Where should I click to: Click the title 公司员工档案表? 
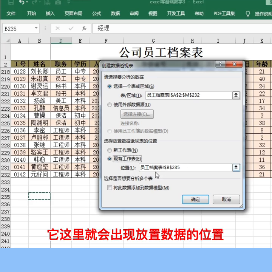coord(161,52)
